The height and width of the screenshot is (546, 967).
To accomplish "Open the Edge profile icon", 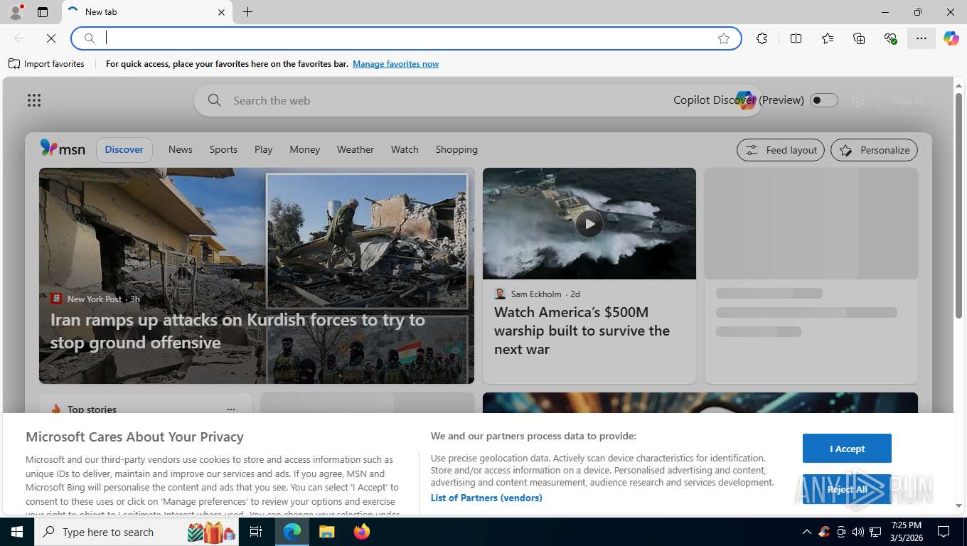I will pos(15,12).
